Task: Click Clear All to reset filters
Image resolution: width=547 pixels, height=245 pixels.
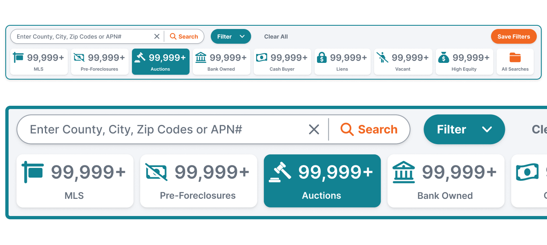Action: coord(276,36)
